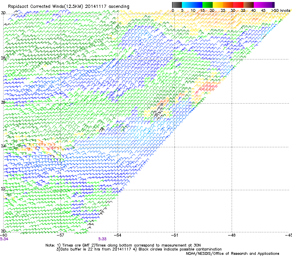Click legend value '40' under color bar
This screenshot has width=292, height=256.
(253, 11)
